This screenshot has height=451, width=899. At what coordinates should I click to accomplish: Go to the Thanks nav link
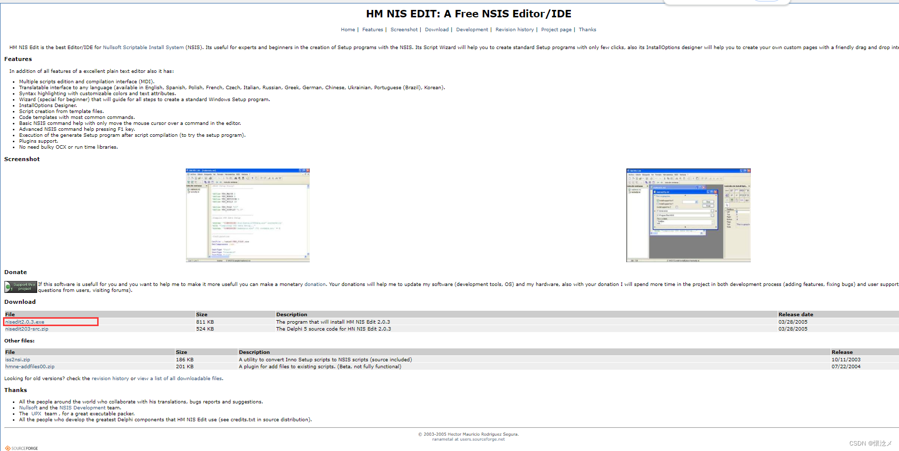[x=587, y=30]
